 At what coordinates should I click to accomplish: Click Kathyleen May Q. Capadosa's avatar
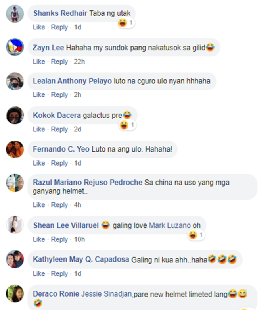pyautogui.click(x=15, y=259)
